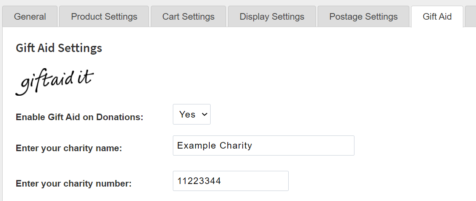Image resolution: width=476 pixels, height=201 pixels.
Task: Click the active Gift Aid tab
Action: (x=437, y=17)
